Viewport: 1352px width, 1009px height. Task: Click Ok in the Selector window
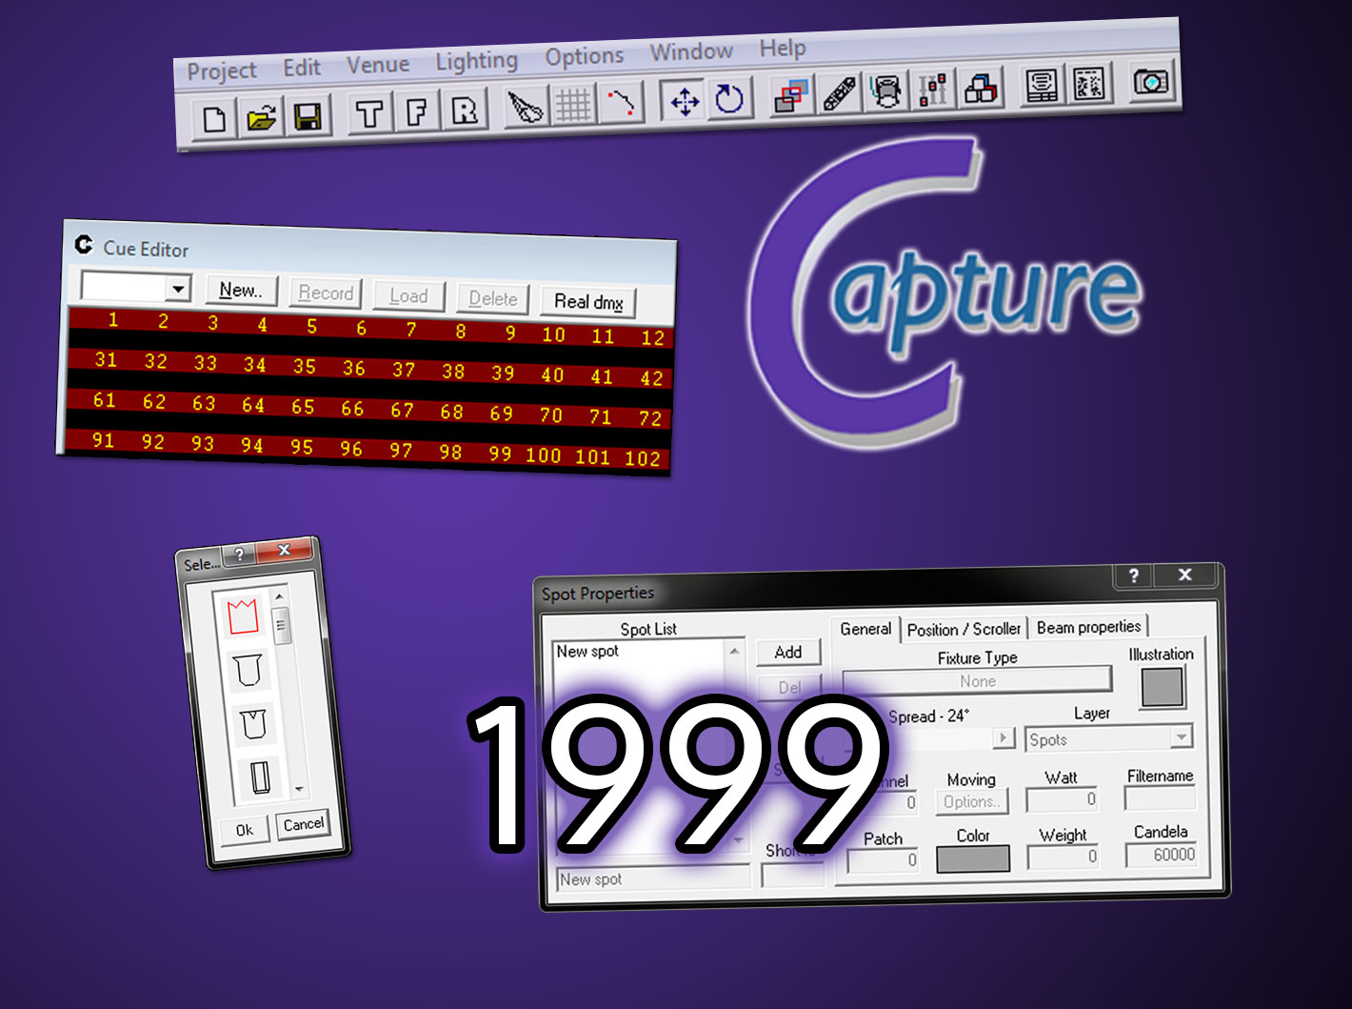coord(245,830)
